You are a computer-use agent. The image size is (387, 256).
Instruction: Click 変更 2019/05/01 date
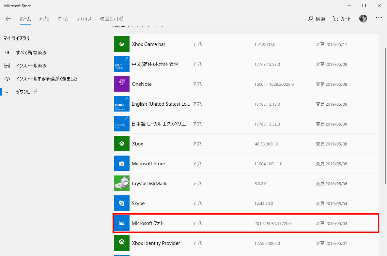coord(332,243)
